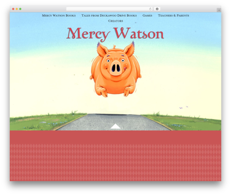Open Tales from Deckawoo Drive Books page
Image resolution: width=231 pixels, height=195 pixels.
109,16
